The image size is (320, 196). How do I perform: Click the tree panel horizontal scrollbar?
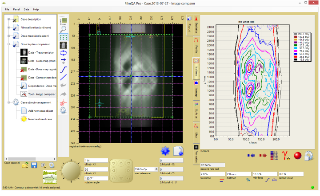(30, 159)
